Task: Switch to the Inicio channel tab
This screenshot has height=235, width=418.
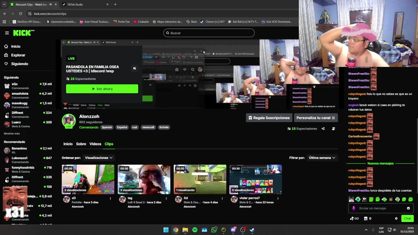Action: (x=68, y=144)
